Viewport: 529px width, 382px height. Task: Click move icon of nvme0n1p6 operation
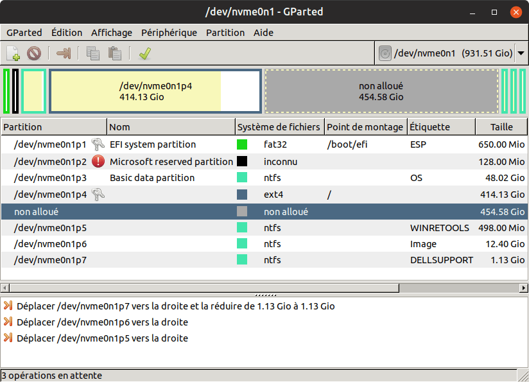[8, 322]
